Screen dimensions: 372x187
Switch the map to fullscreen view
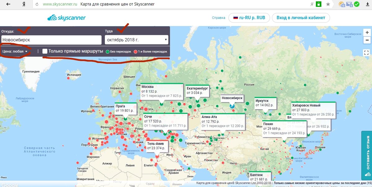click(366, 52)
